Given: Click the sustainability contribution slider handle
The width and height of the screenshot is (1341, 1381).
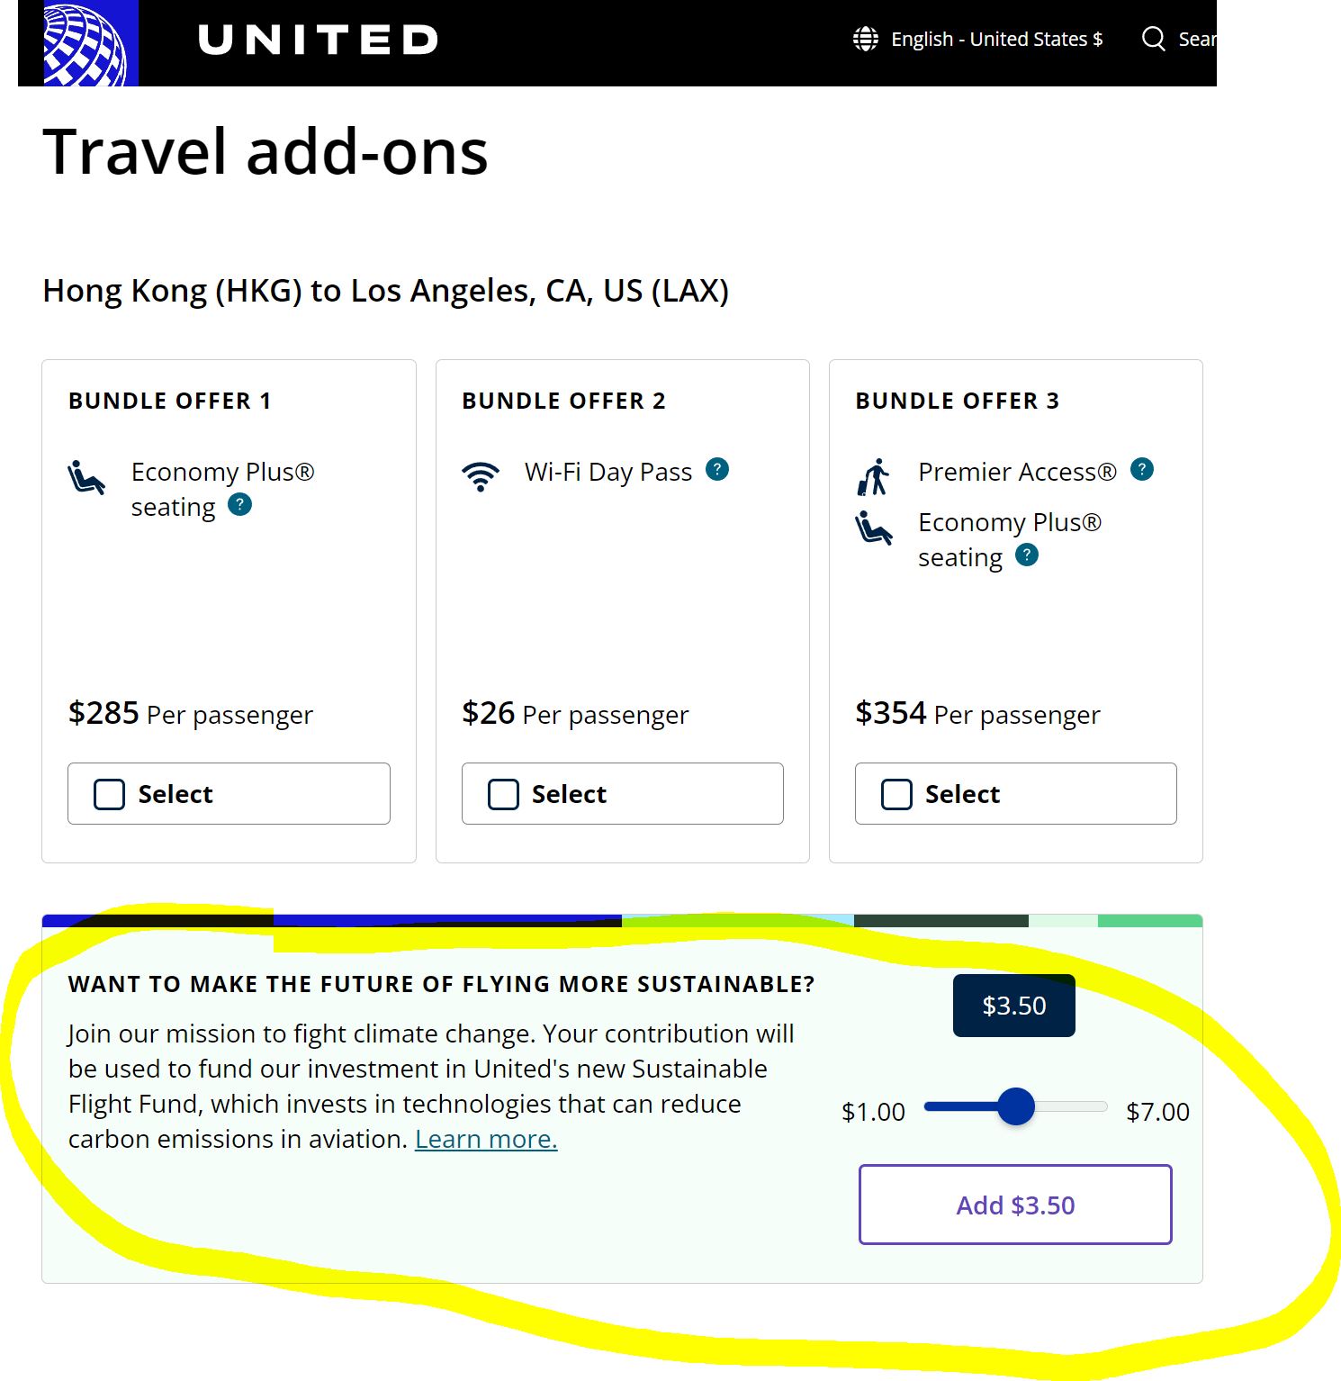Looking at the screenshot, I should [x=1016, y=1106].
